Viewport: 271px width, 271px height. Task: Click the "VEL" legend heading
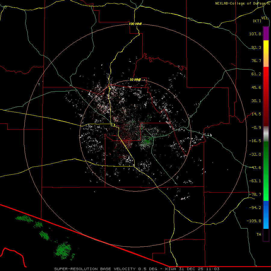[264, 18]
